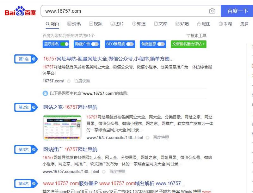Click the www.16757.com/site/148...html URL beside thumbnail
Image resolution: width=253 pixels, height=193 pixels.
tap(114, 138)
